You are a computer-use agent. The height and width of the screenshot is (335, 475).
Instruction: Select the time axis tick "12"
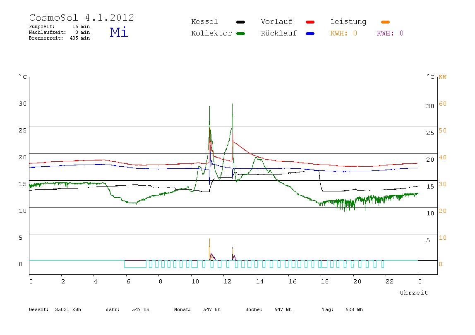pos(228,281)
